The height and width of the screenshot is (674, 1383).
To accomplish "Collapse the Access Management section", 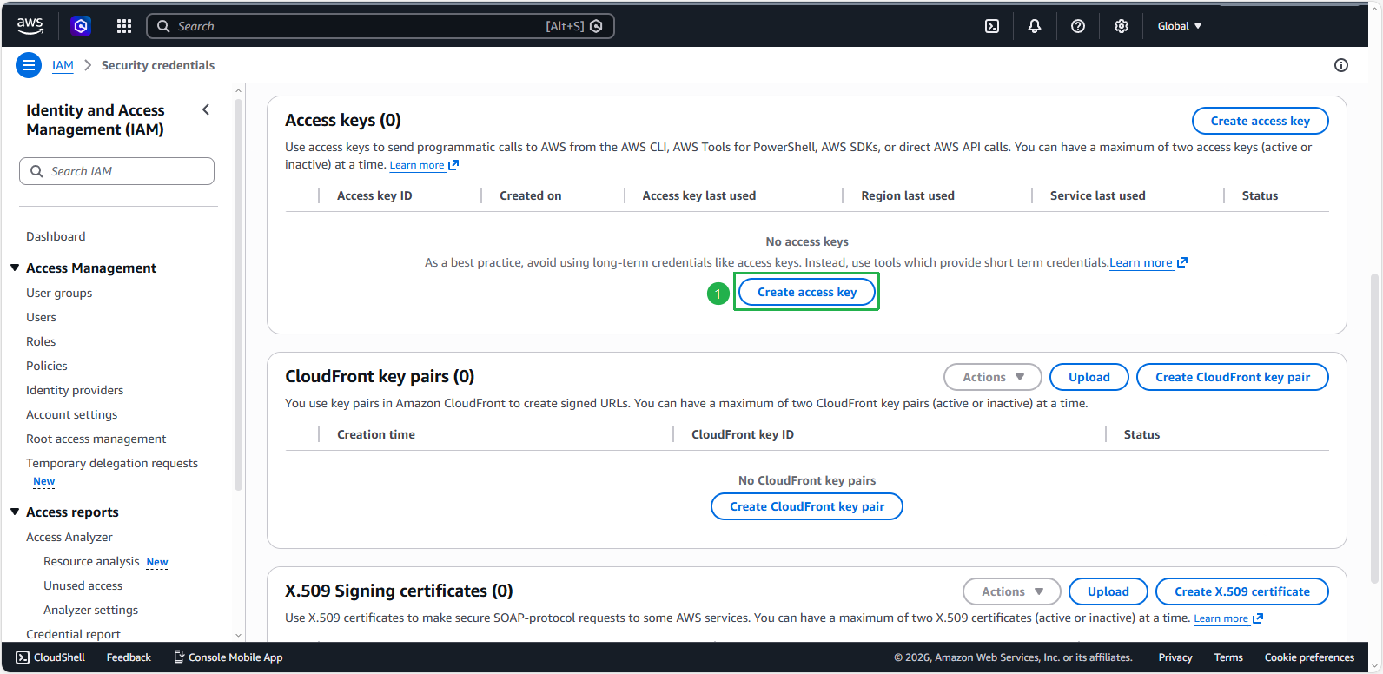I will (15, 268).
